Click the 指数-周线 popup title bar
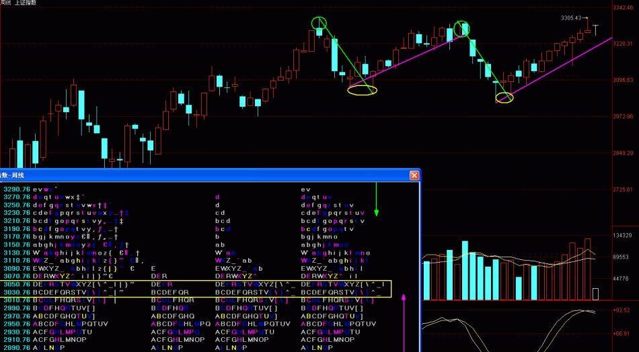 pyautogui.click(x=210, y=175)
